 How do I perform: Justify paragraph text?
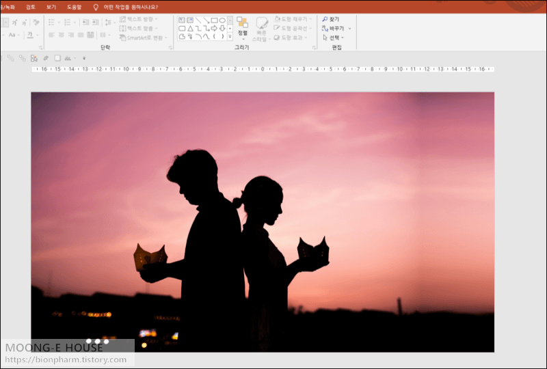(81, 35)
